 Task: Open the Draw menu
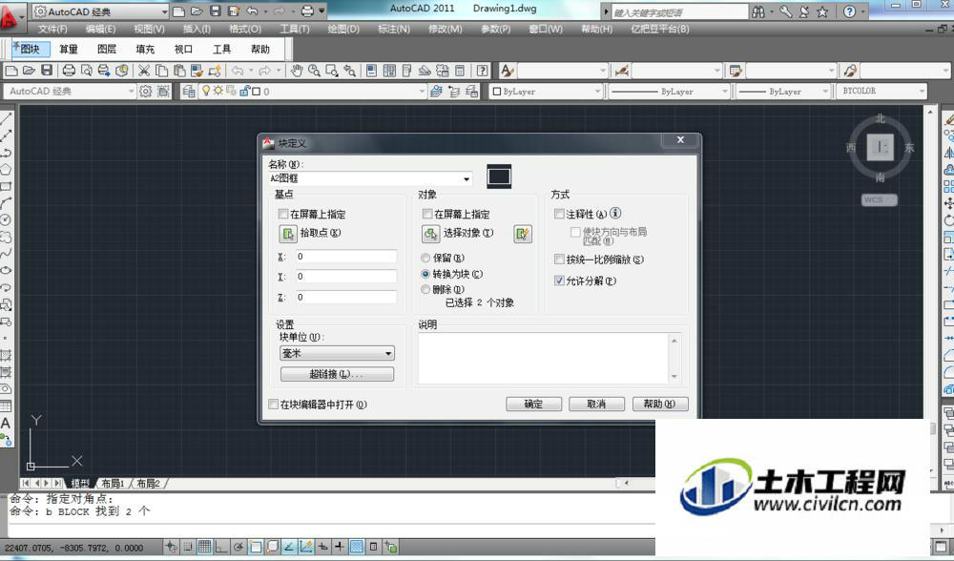pyautogui.click(x=343, y=29)
